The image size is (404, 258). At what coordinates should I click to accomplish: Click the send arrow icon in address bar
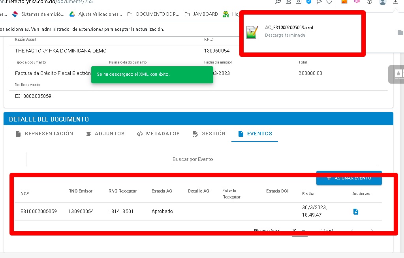[319, 2]
